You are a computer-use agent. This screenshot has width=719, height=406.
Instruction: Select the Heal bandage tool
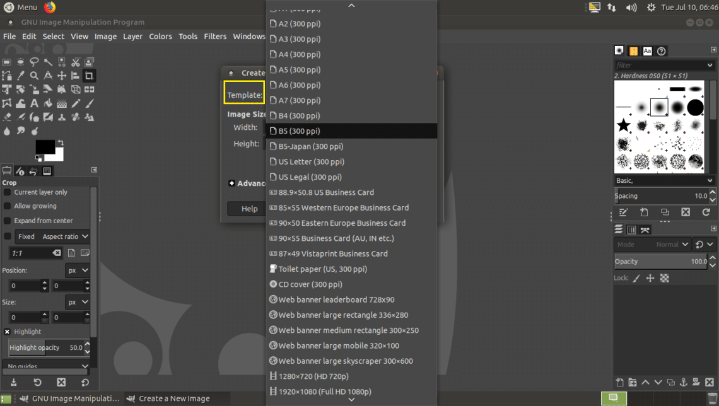(75, 117)
